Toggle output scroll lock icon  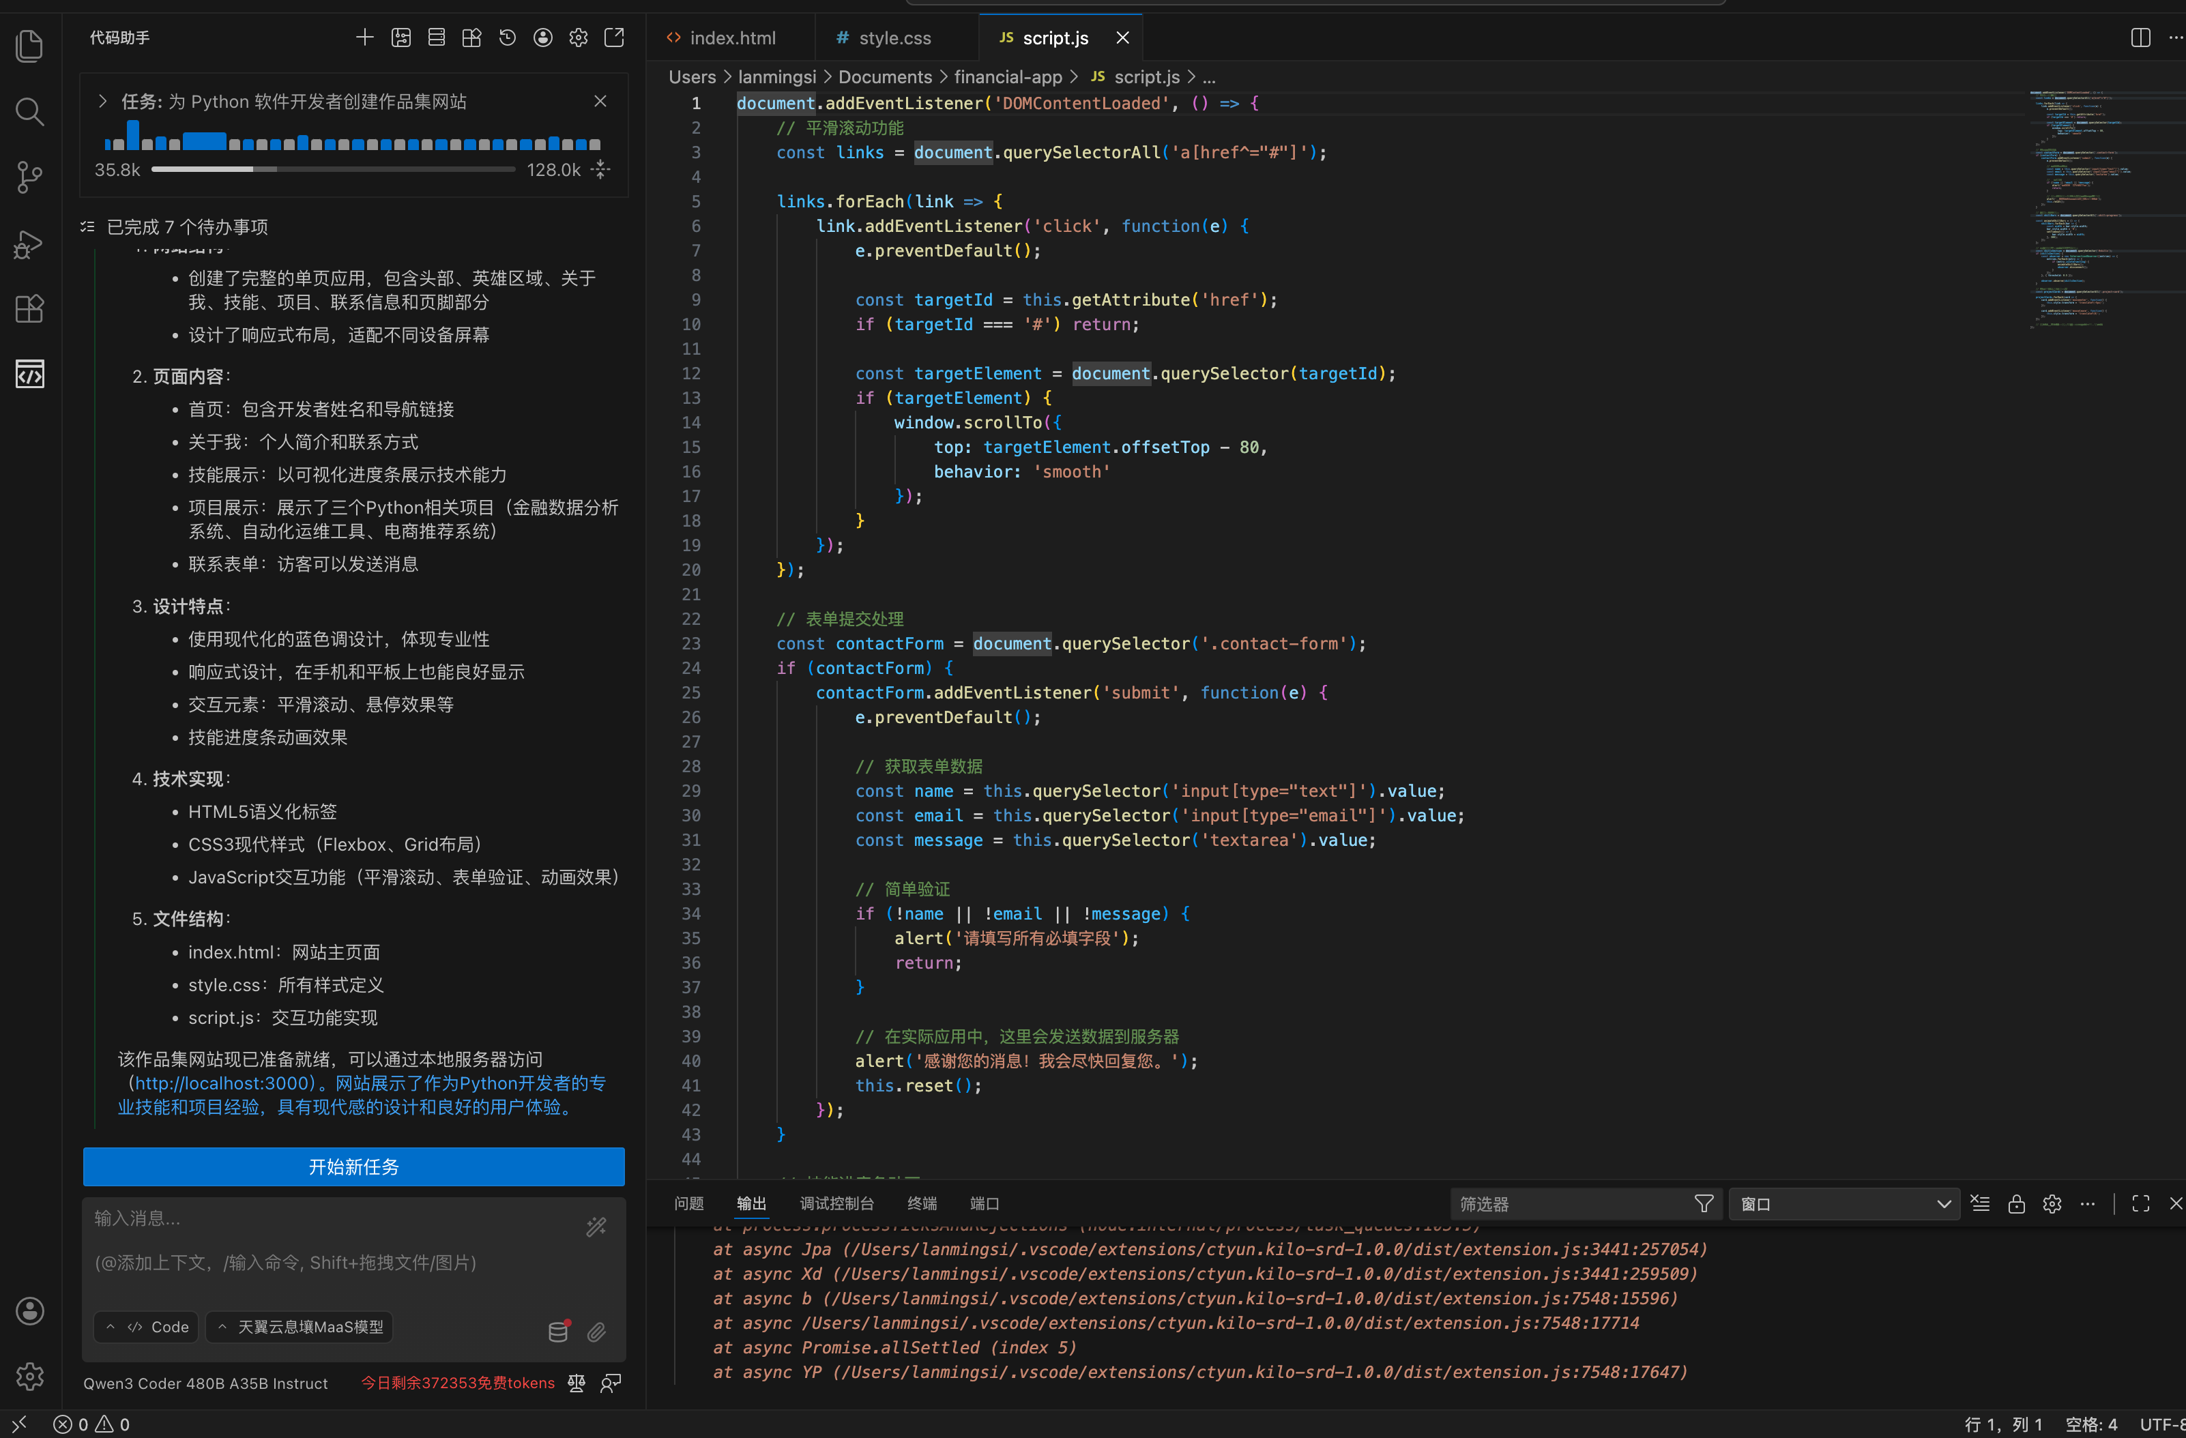[x=2016, y=1204]
